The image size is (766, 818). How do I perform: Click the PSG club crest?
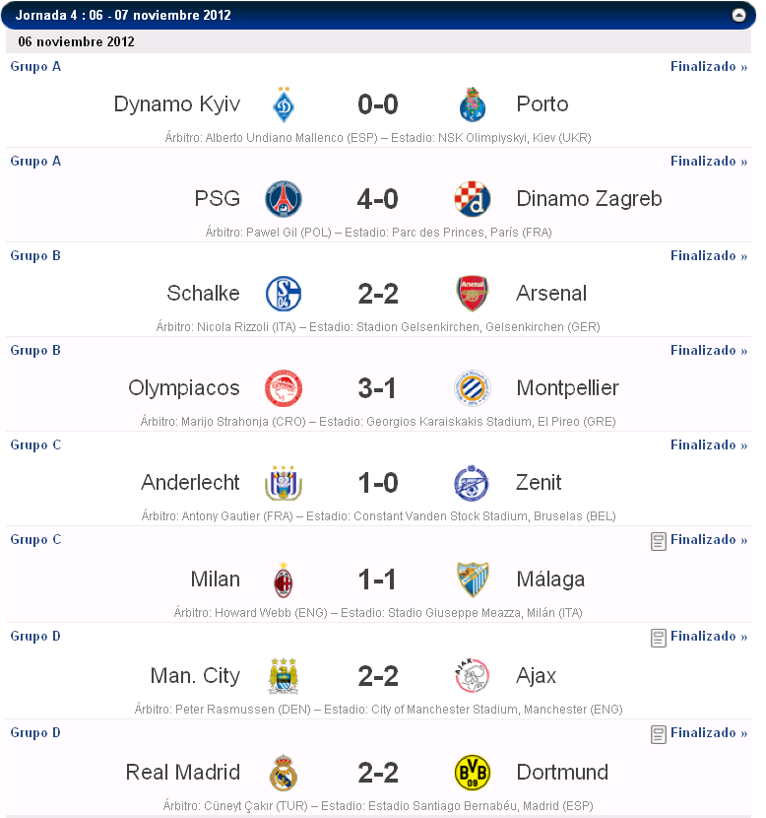click(x=284, y=199)
